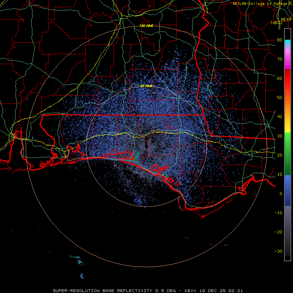This screenshot has width=293, height=293.
Task: Click the 40 value on dBZ scale
Action: tap(280, 117)
